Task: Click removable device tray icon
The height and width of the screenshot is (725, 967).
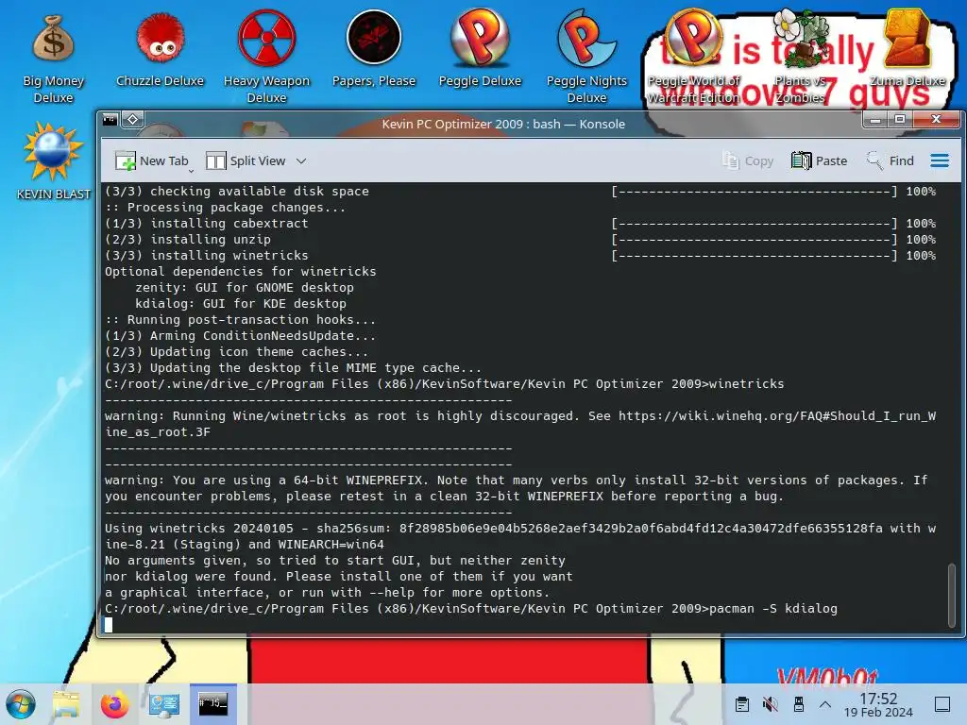Action: coord(798,704)
